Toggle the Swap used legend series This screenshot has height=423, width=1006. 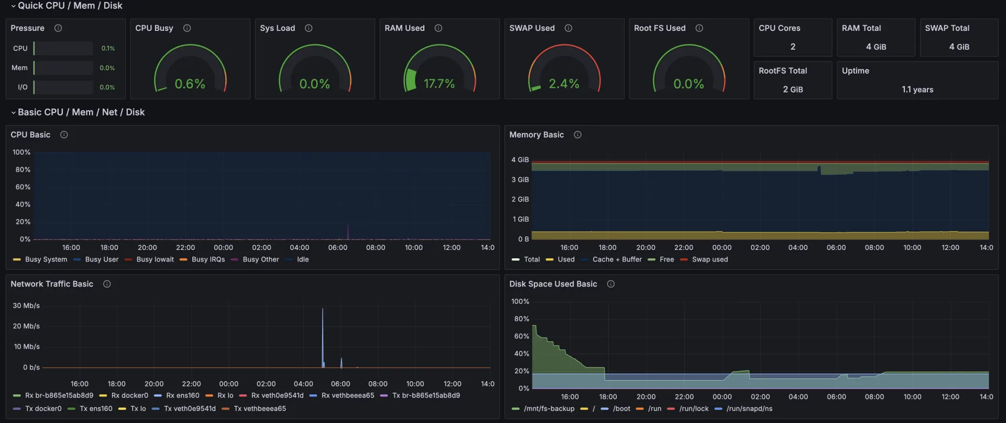pyautogui.click(x=710, y=259)
